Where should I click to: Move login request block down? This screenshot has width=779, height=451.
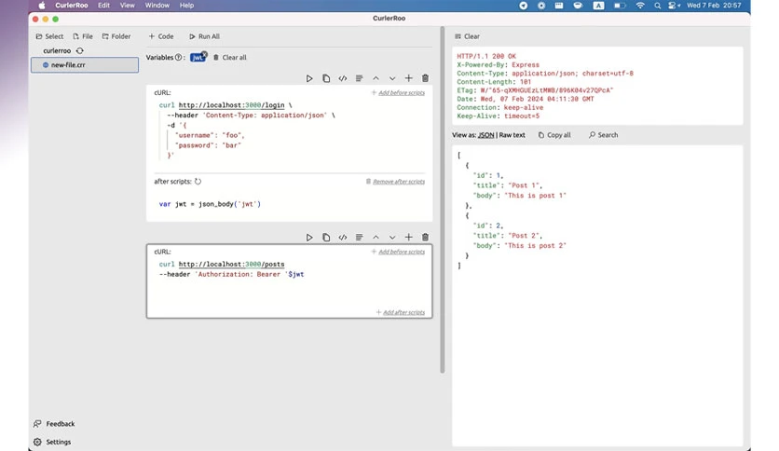point(392,78)
